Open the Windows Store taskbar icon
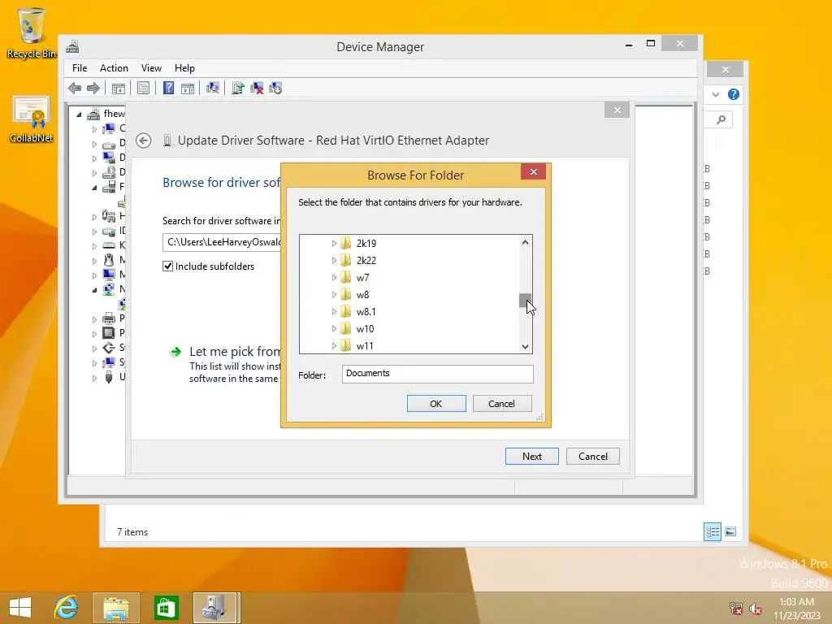 click(166, 608)
